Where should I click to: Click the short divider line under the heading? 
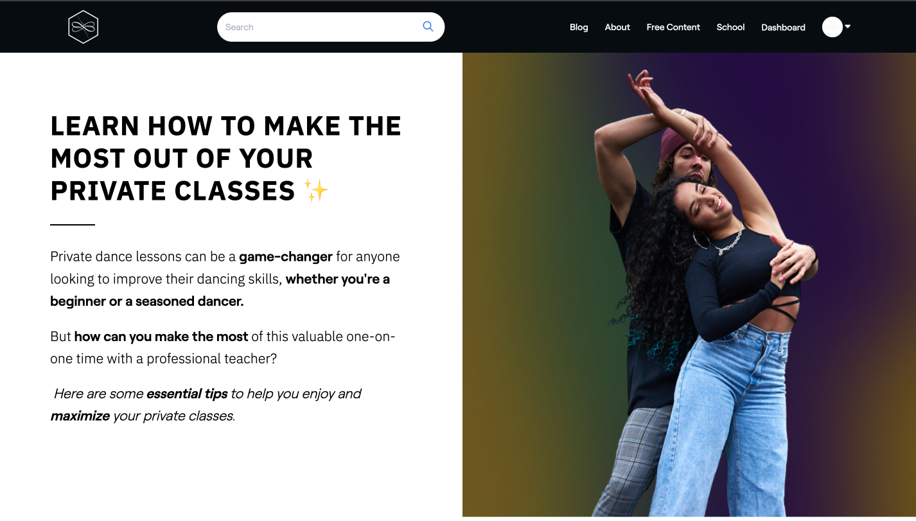(x=73, y=225)
